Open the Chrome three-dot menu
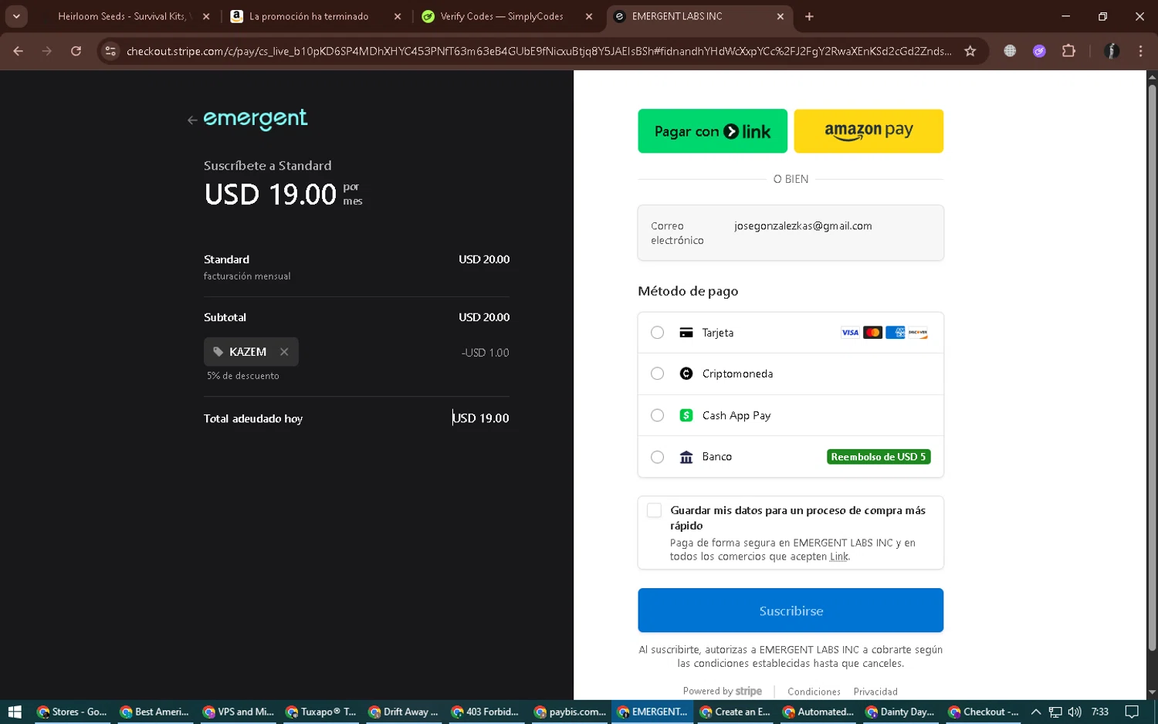The height and width of the screenshot is (724, 1158). (x=1140, y=51)
